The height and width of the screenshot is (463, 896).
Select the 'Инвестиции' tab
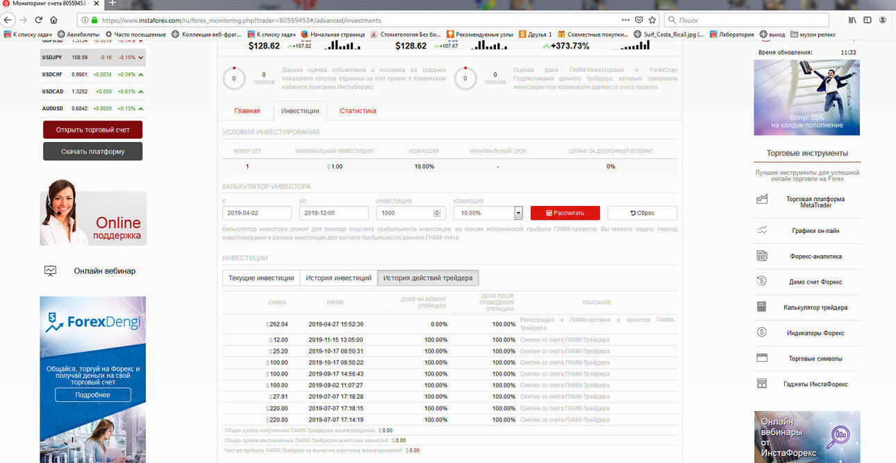300,111
